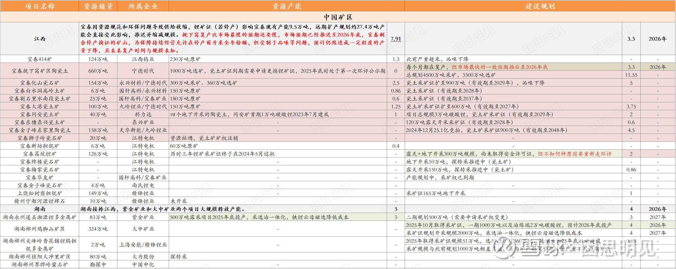Click the "建设规划" column header

click(x=540, y=6)
